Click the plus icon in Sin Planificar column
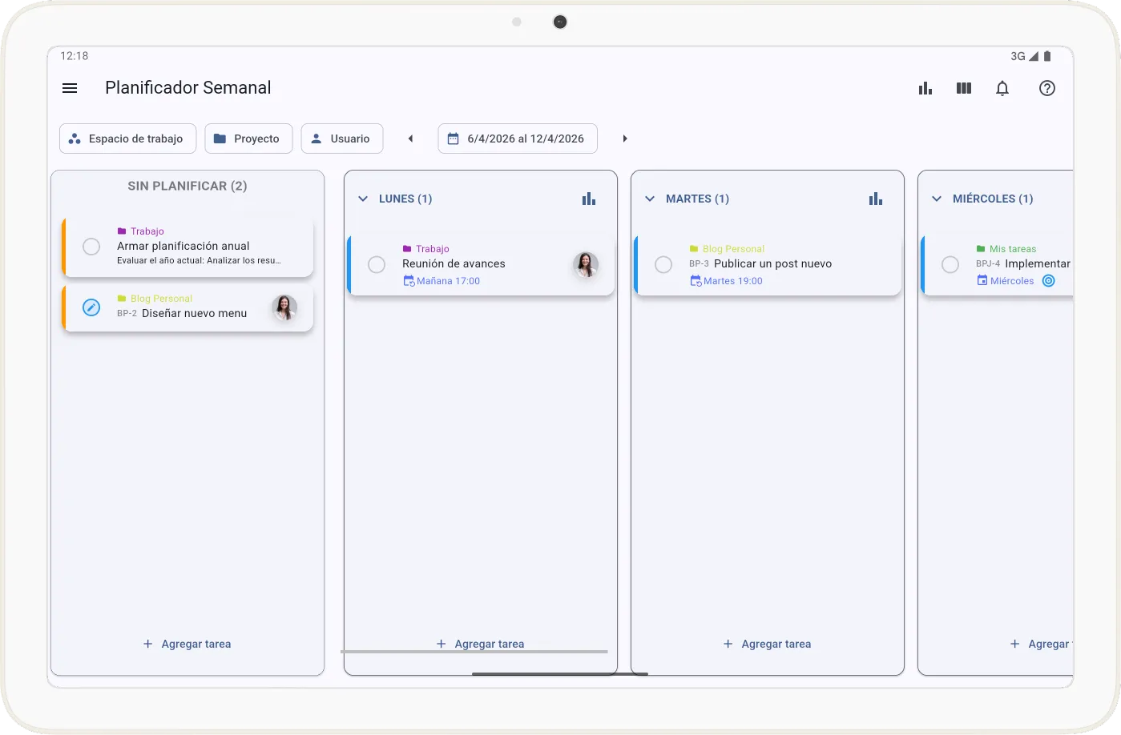1121x735 pixels. (147, 644)
